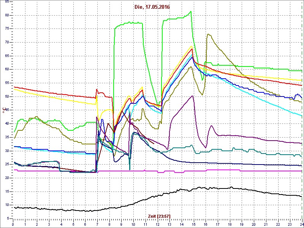The height and width of the screenshot is (228, 304).
Task: Click the chart title "Die, 17.05.2016"
Action: [x=152, y=7]
